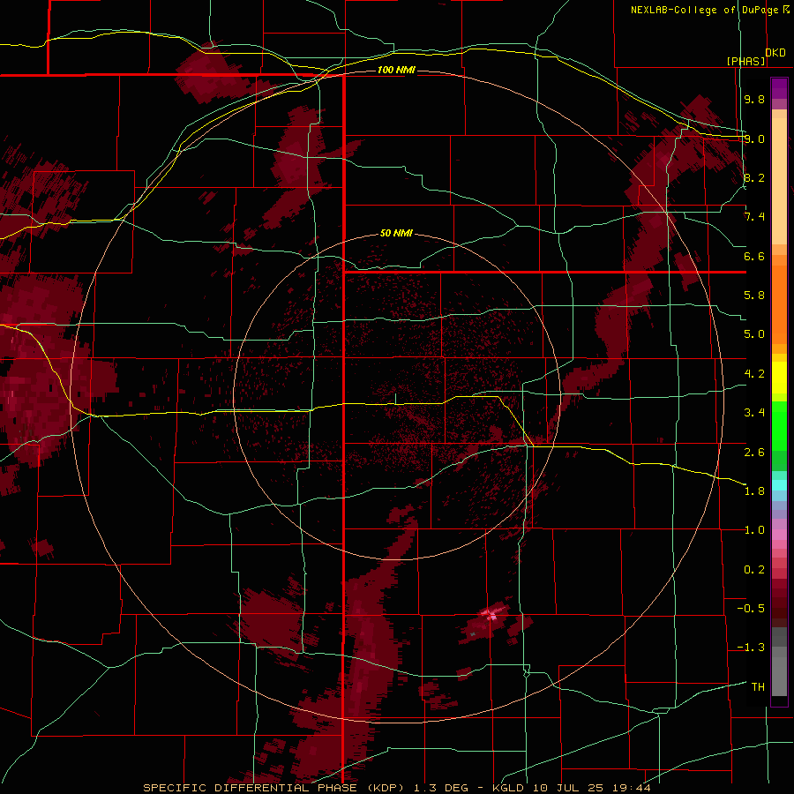Click the 1.8 scale value
This screenshot has width=794, height=794.
(x=754, y=491)
